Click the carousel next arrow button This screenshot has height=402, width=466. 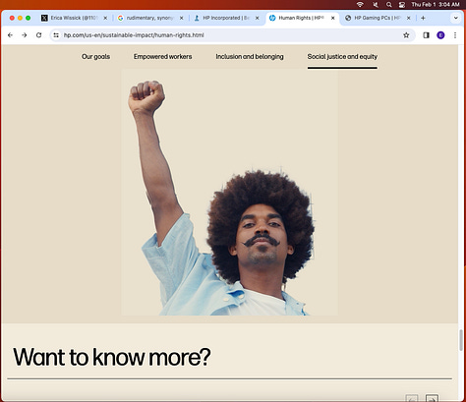[x=432, y=398]
